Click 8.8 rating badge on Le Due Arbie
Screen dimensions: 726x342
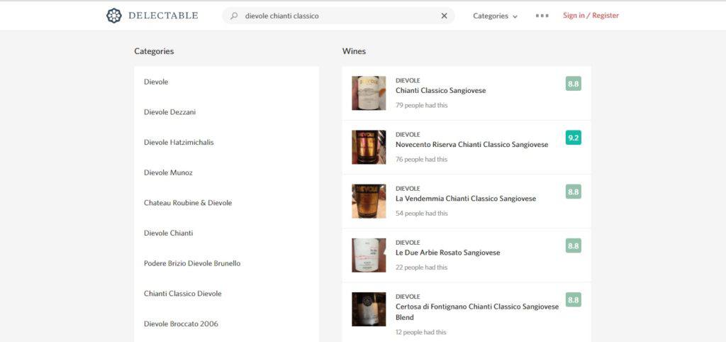pos(573,246)
